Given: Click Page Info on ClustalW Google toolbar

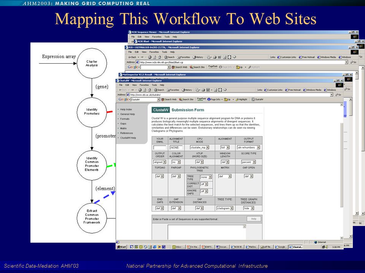Looking at the screenshot, I should pyautogui.click(x=214, y=99).
